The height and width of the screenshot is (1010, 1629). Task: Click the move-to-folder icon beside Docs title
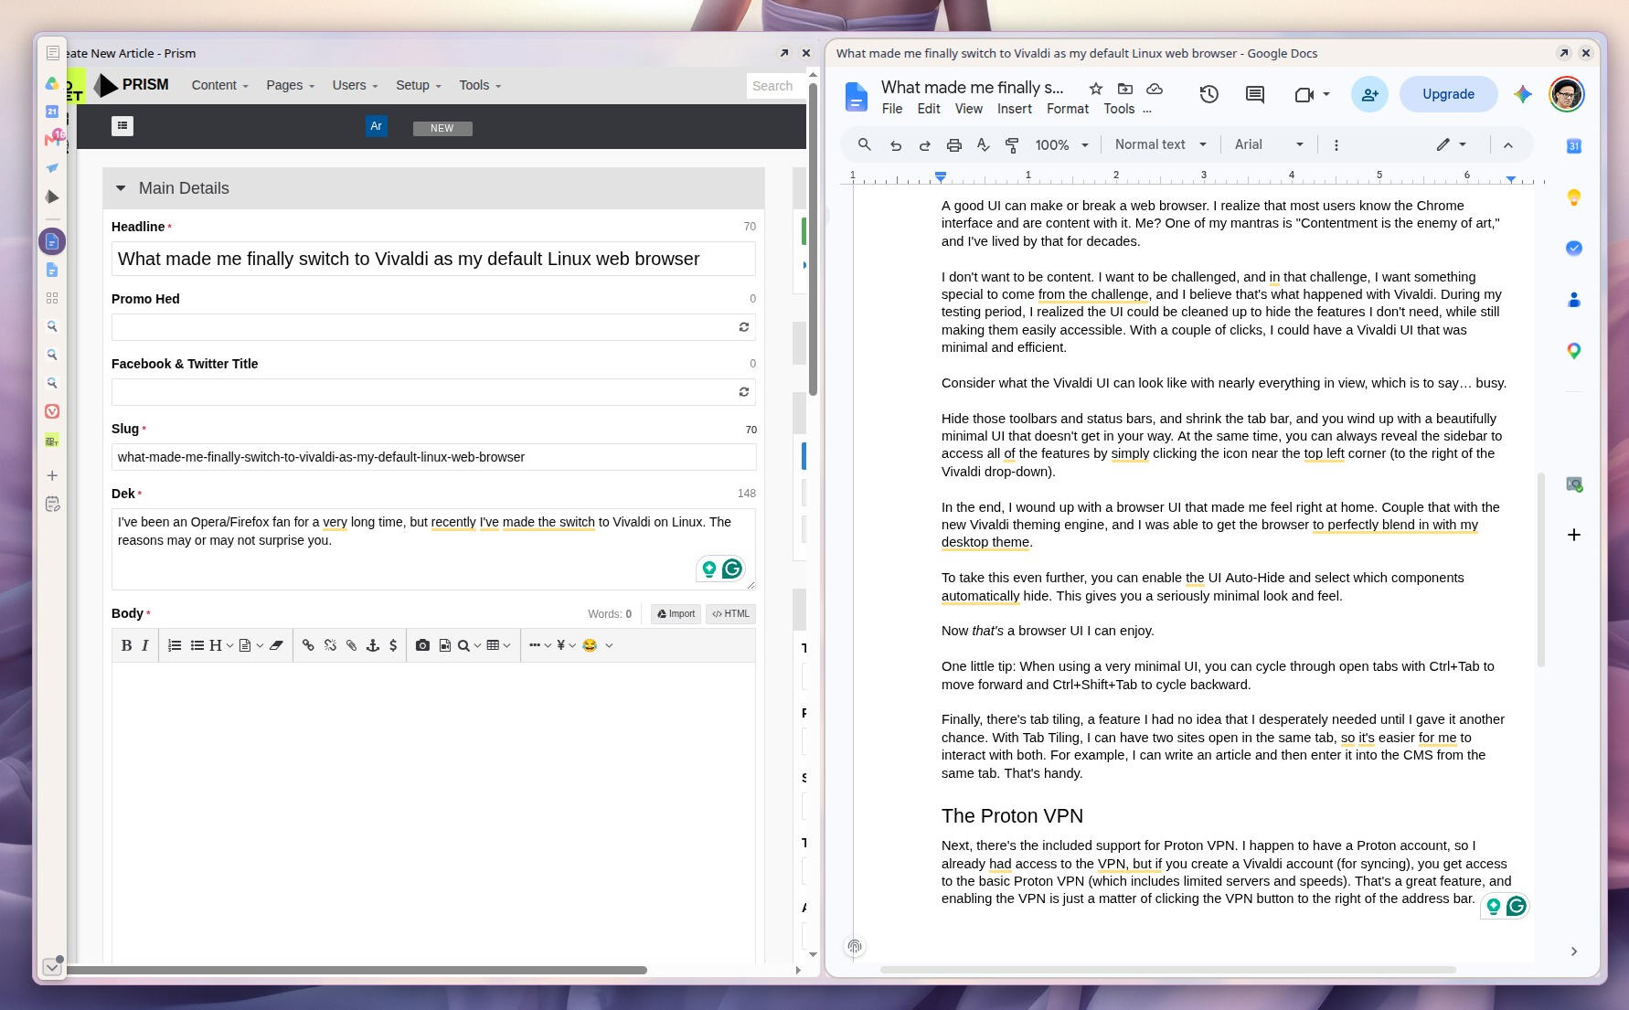tap(1125, 89)
